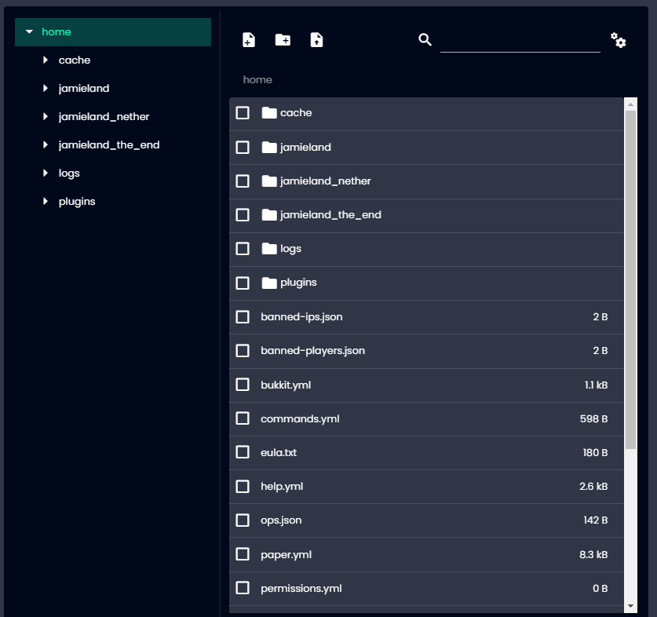Open the cache folder name in list

coord(296,113)
